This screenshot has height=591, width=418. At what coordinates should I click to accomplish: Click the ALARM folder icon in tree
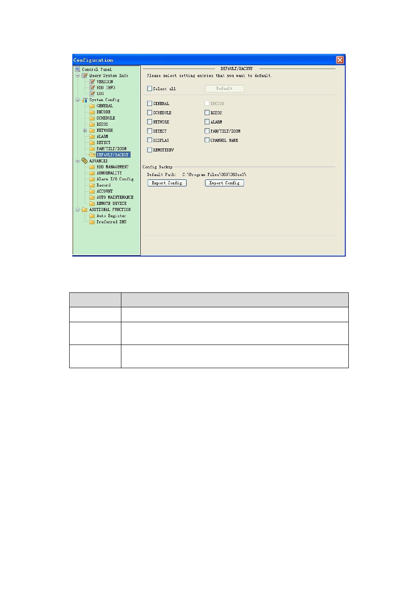pos(92,137)
